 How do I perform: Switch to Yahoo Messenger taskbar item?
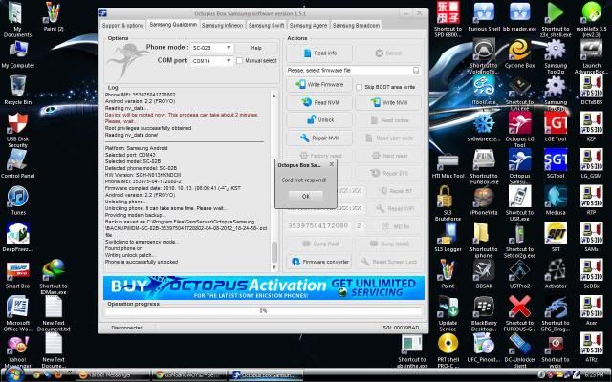[x=111, y=375]
